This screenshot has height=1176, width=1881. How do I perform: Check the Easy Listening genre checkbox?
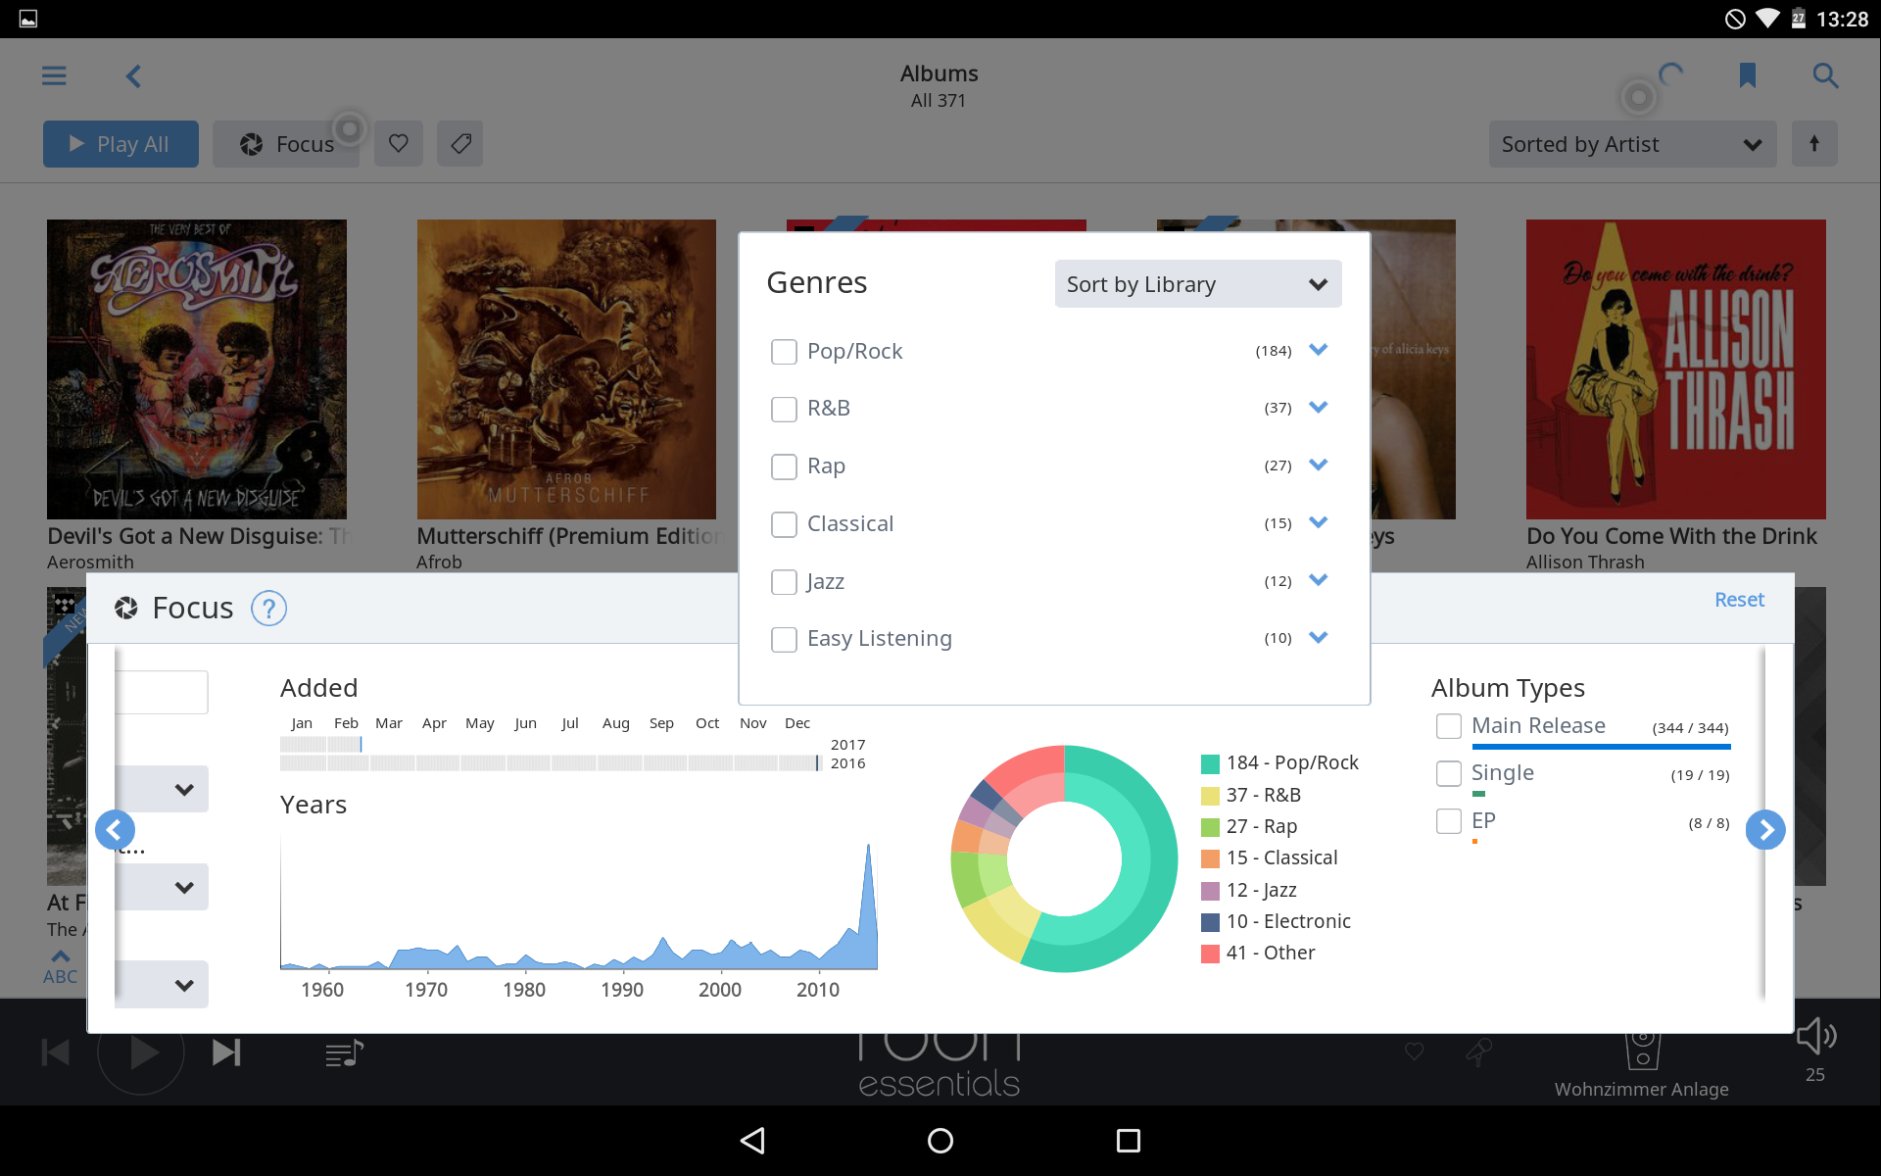click(784, 639)
